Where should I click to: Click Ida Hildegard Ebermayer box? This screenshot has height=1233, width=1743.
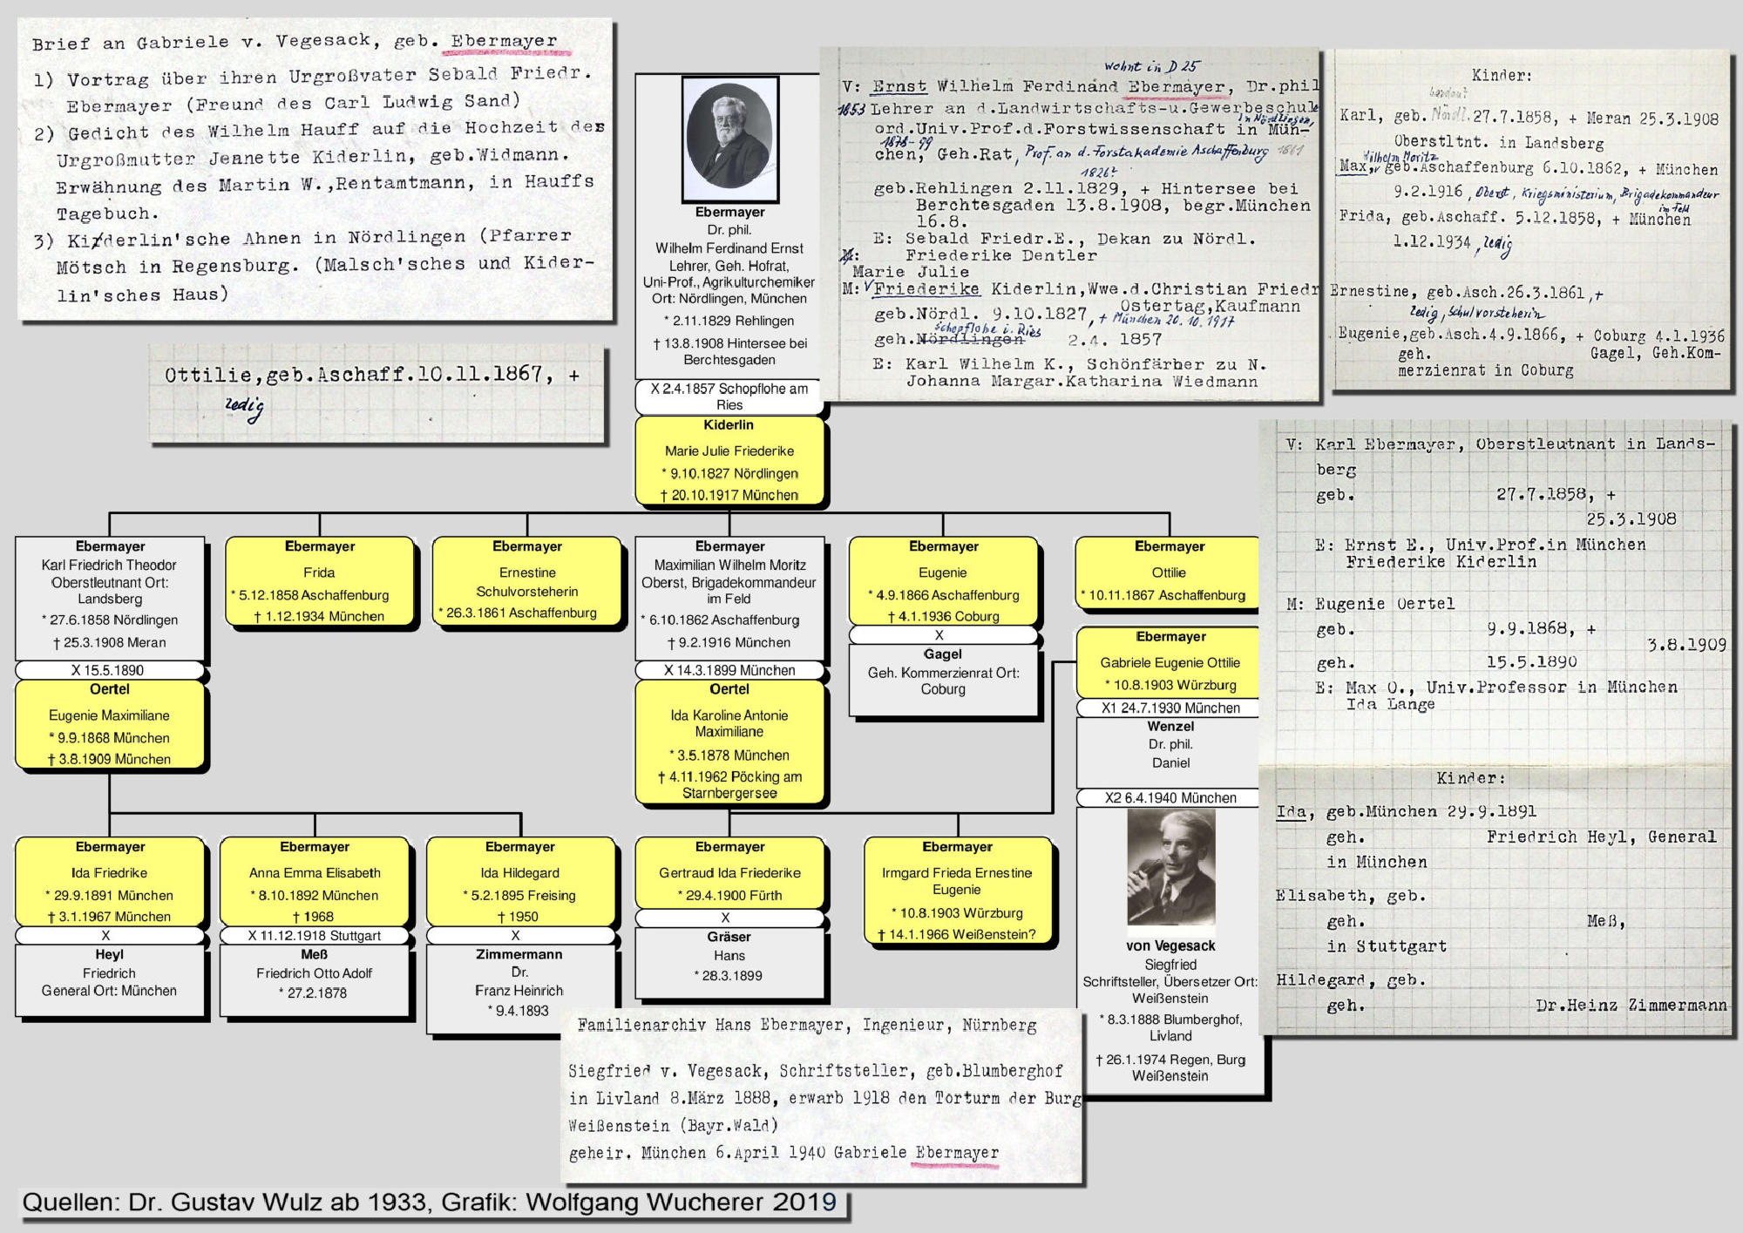coord(520,882)
